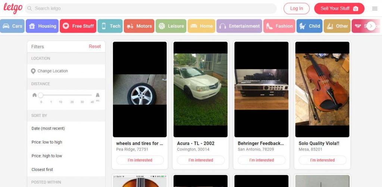Switch to the Fashion category
The height and width of the screenshot is (187, 382).
(x=279, y=26)
